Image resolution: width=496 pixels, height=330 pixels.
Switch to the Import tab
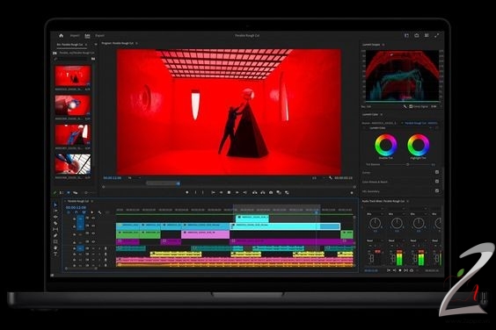coord(75,36)
